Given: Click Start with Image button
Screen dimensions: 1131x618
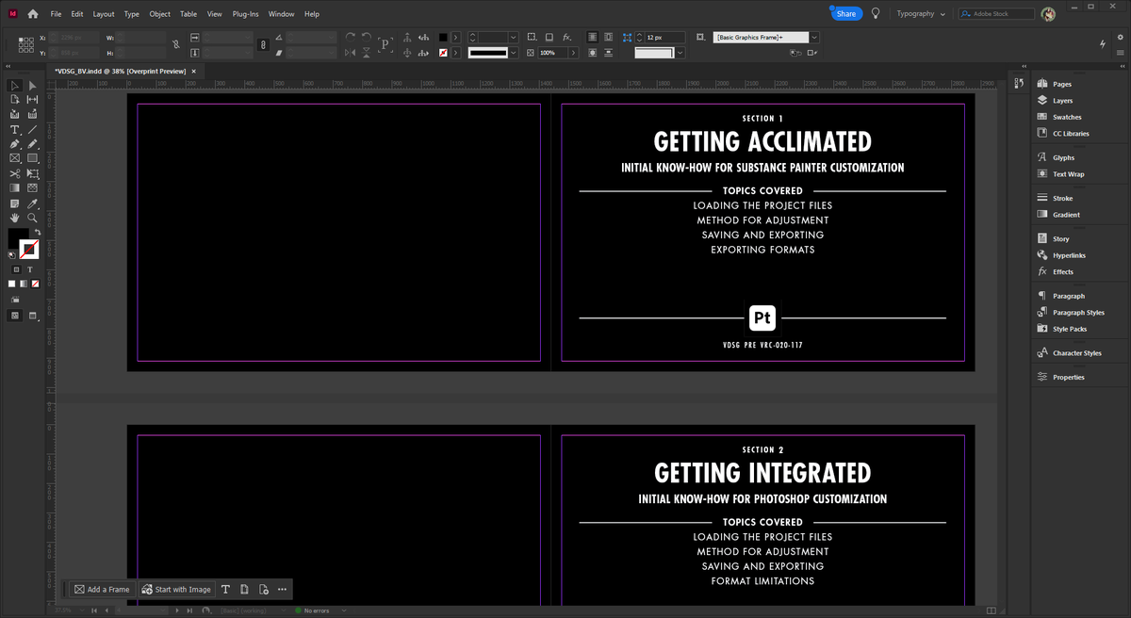Looking at the screenshot, I should [176, 590].
